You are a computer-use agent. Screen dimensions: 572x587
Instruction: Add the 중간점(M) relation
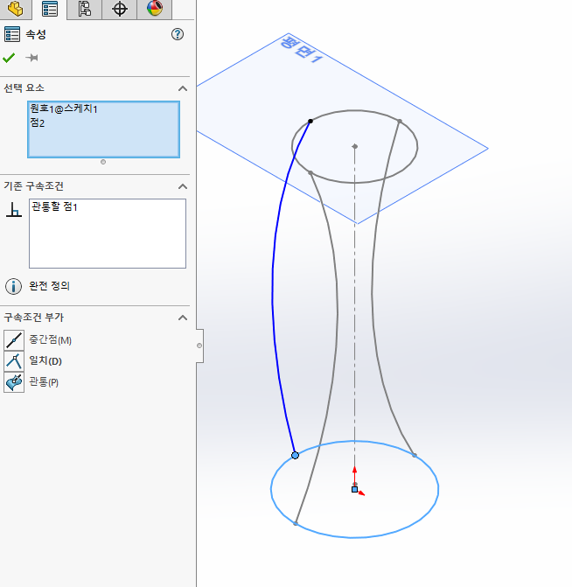50,340
